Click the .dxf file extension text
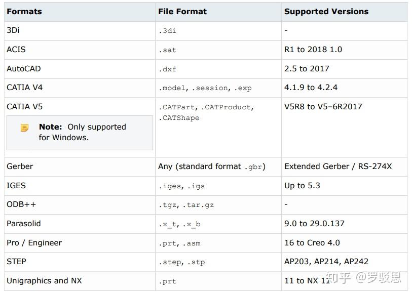412x294 pixels. (167, 69)
